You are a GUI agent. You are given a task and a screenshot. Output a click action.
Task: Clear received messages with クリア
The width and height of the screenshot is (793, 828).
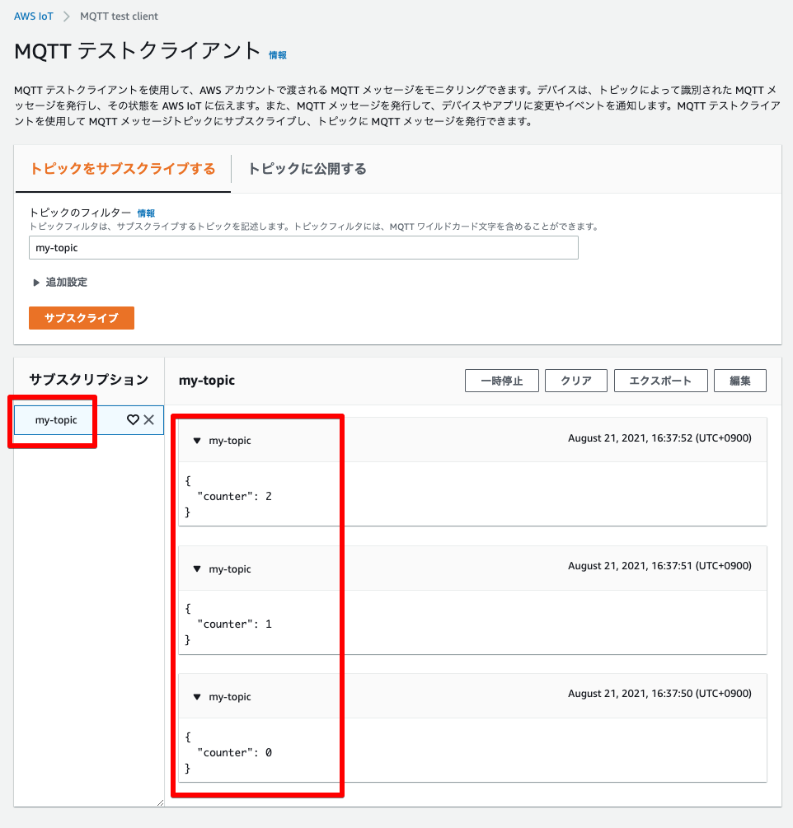tap(575, 380)
